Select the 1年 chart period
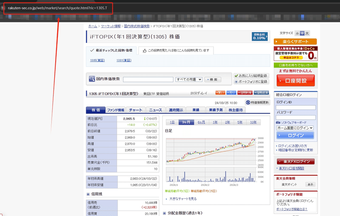 pos(215,122)
